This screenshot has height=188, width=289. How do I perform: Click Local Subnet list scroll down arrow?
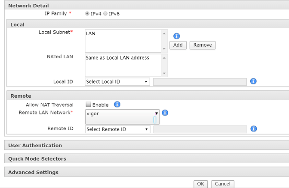click(164, 49)
